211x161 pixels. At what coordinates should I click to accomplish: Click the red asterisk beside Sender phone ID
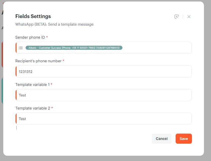pos(47,37)
